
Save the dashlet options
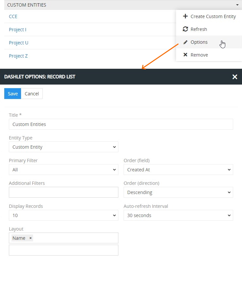[12, 94]
